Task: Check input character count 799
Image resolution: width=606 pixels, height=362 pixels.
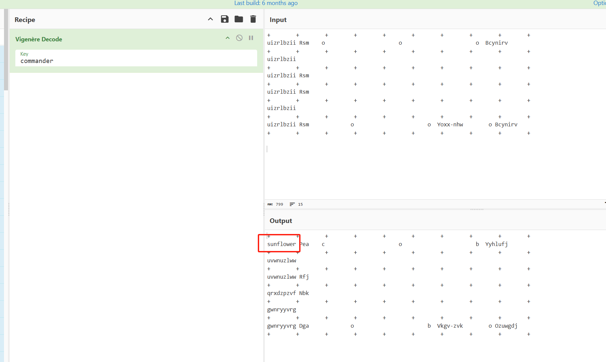Action: coord(279,204)
